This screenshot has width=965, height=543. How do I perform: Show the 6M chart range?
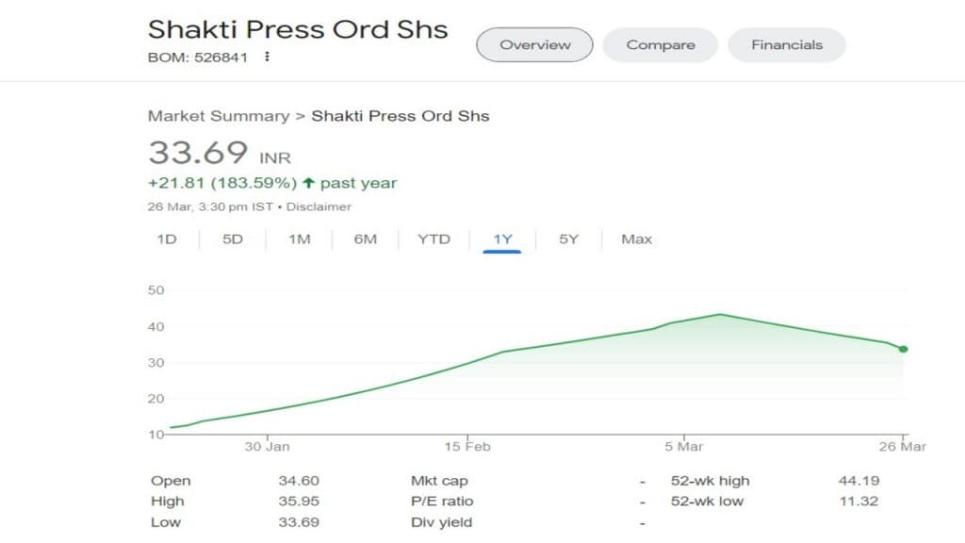tap(366, 239)
